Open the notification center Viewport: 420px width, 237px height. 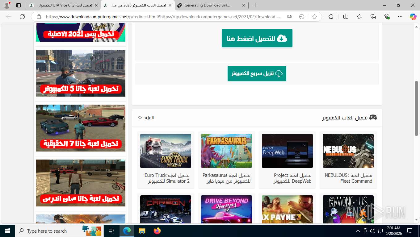(x=410, y=231)
